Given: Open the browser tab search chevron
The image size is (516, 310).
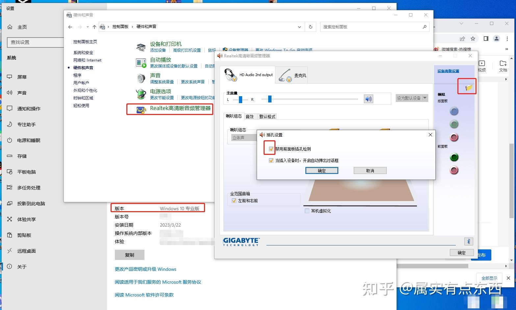Looking at the screenshot, I should (x=461, y=23).
